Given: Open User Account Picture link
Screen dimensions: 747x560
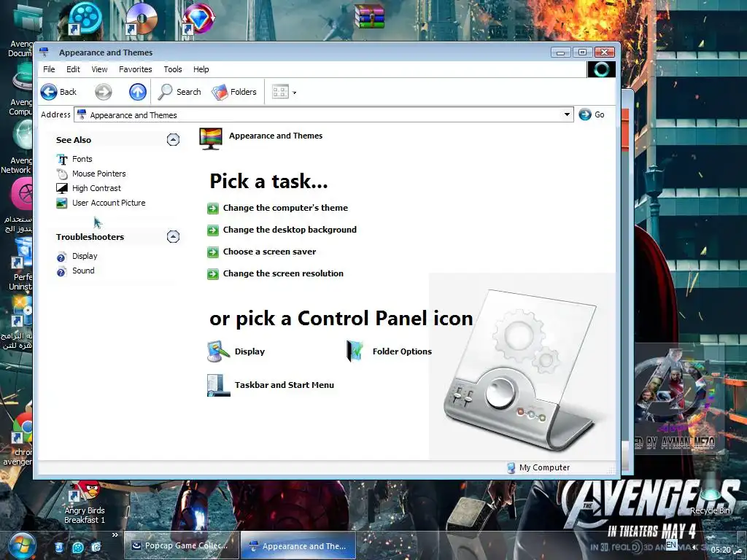Looking at the screenshot, I should (x=109, y=203).
